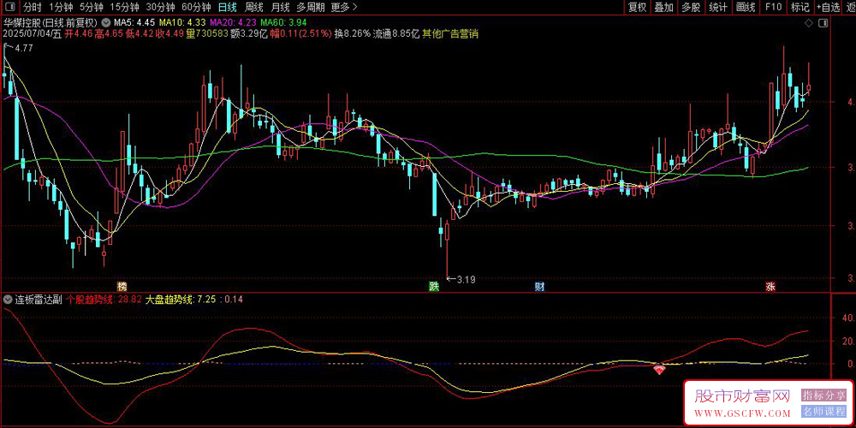Click the MA20: 4.23 label
The height and width of the screenshot is (428, 856).
tap(233, 23)
